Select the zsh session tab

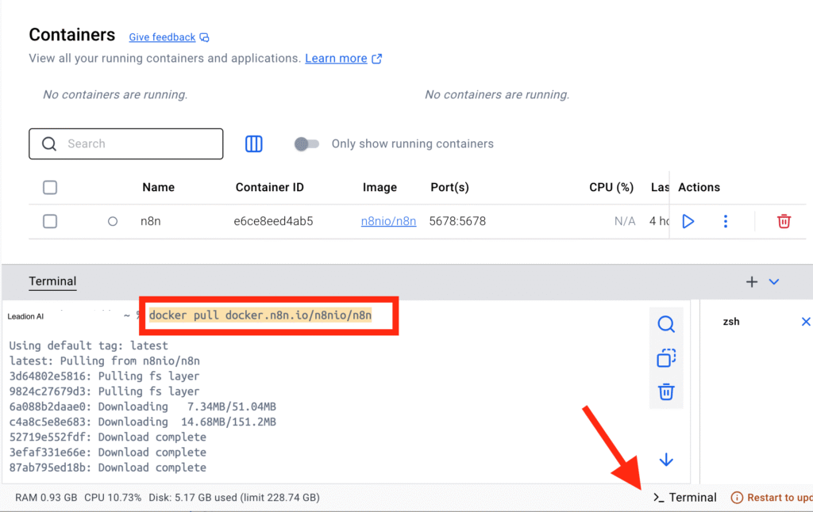click(x=730, y=322)
